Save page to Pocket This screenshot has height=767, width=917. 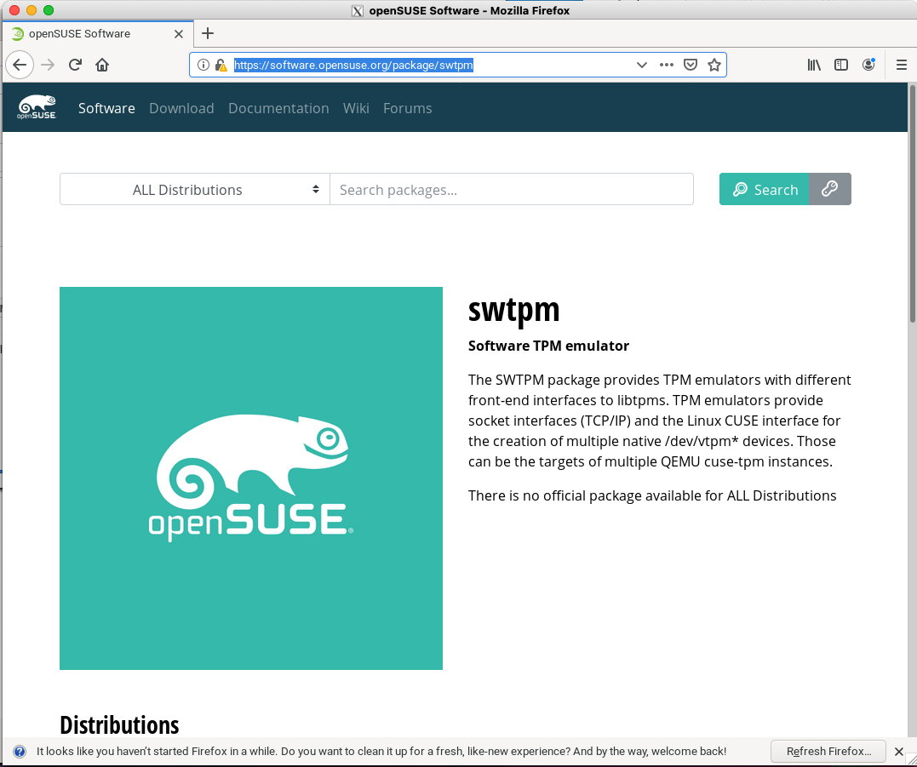coord(691,65)
